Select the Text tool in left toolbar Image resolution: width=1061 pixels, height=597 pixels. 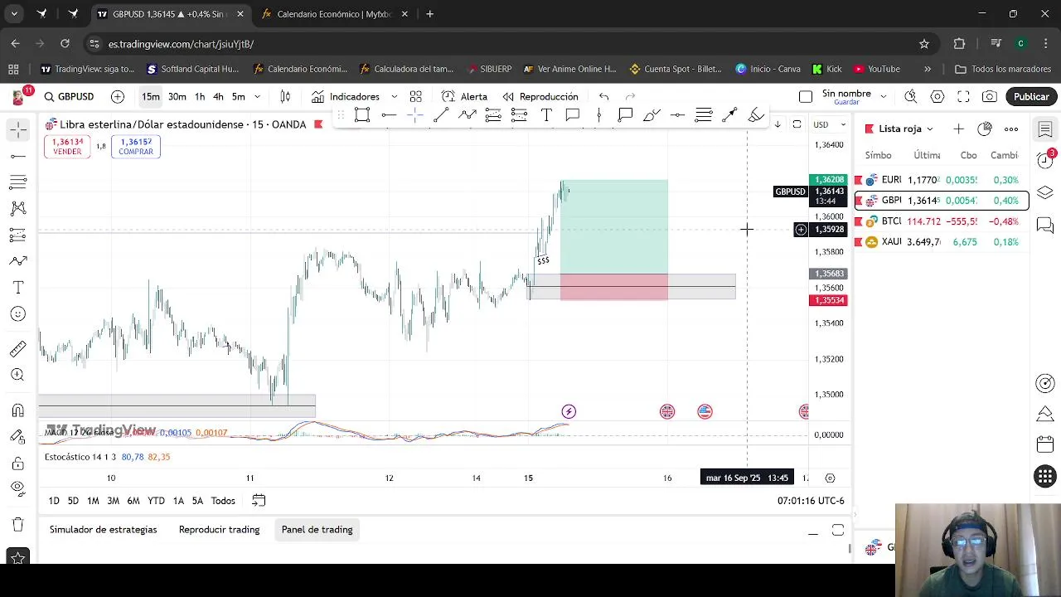[x=17, y=288]
